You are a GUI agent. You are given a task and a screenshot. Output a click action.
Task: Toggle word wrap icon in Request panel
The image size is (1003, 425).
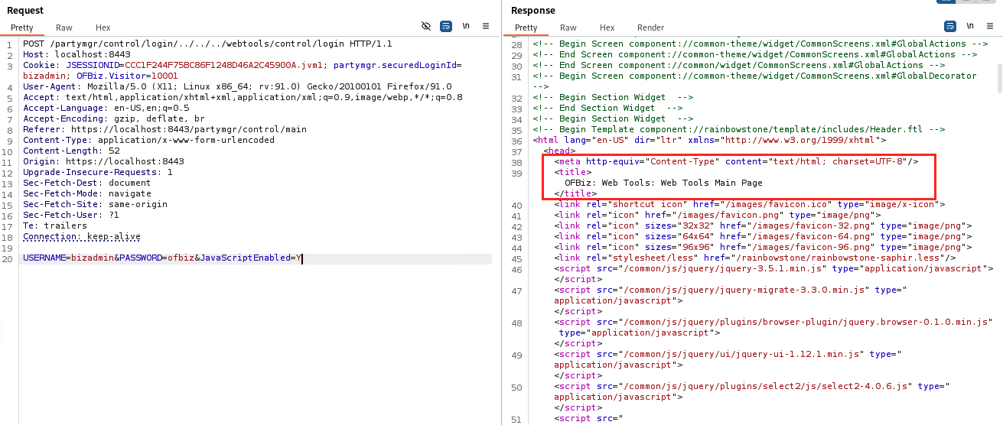pyautogui.click(x=446, y=26)
